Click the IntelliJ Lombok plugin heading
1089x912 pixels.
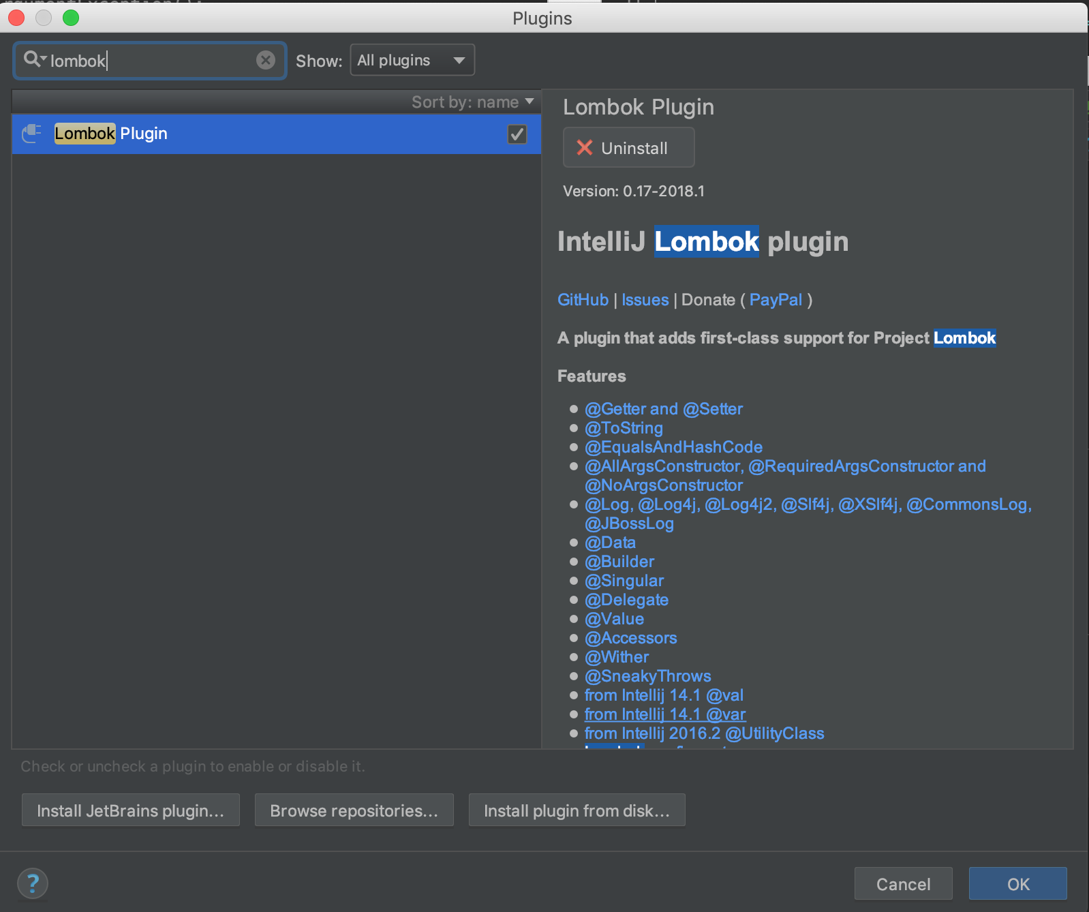click(703, 242)
